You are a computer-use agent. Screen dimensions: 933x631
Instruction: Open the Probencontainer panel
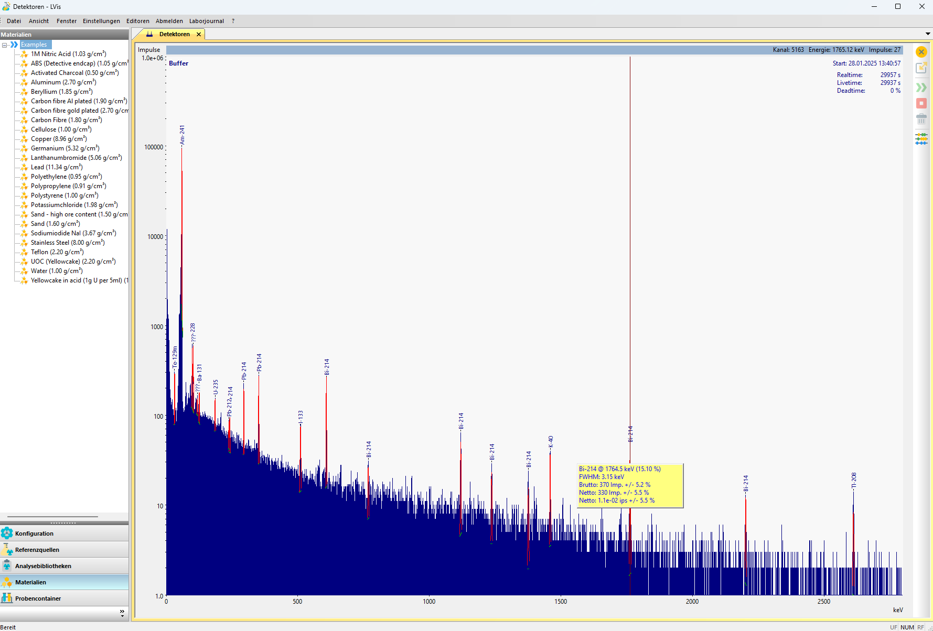[38, 599]
